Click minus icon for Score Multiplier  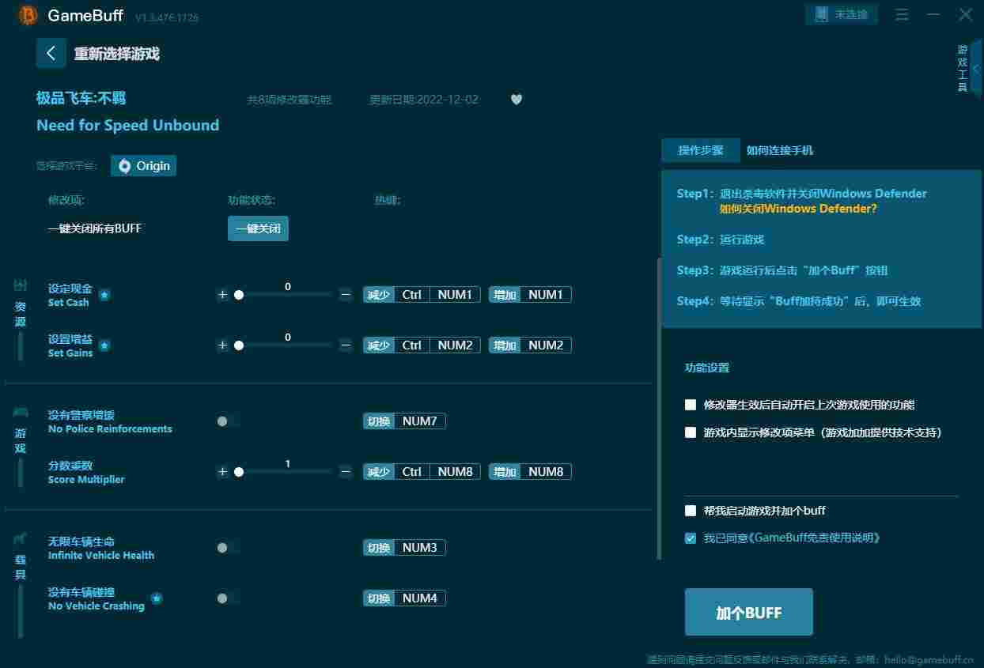tap(346, 472)
